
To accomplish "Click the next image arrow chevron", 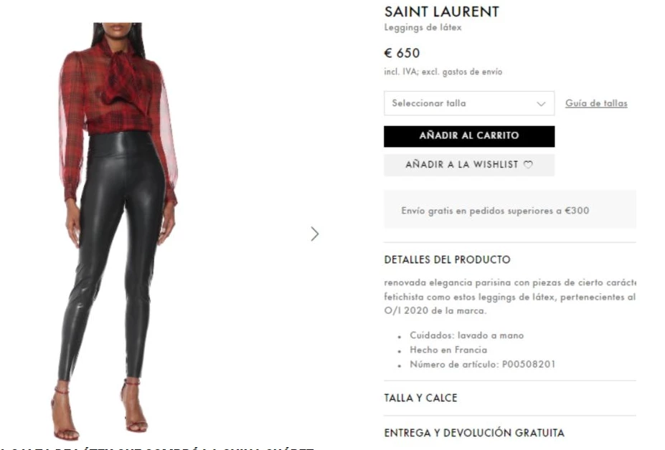I will [x=314, y=234].
